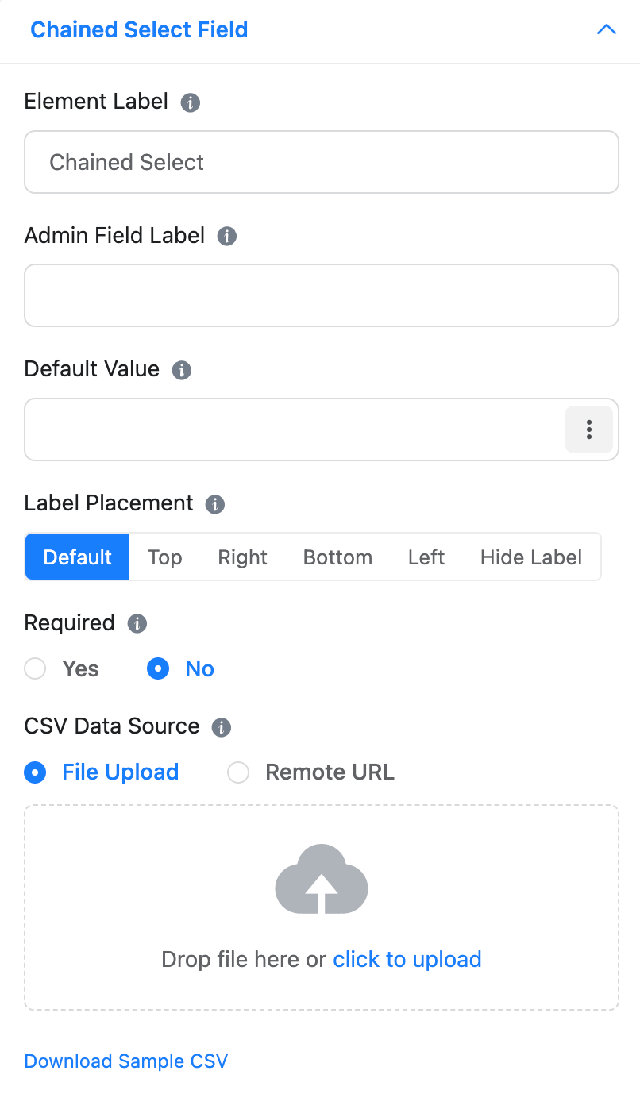The height and width of the screenshot is (1094, 640).
Task: Click the CSV Data Source info icon
Action: [222, 727]
